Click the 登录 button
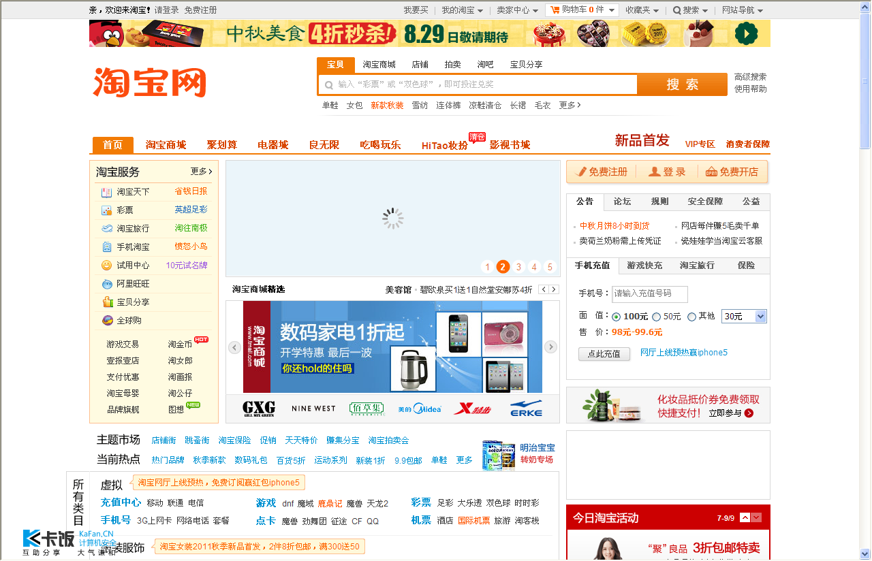This screenshot has width=872, height=561. tap(667, 172)
